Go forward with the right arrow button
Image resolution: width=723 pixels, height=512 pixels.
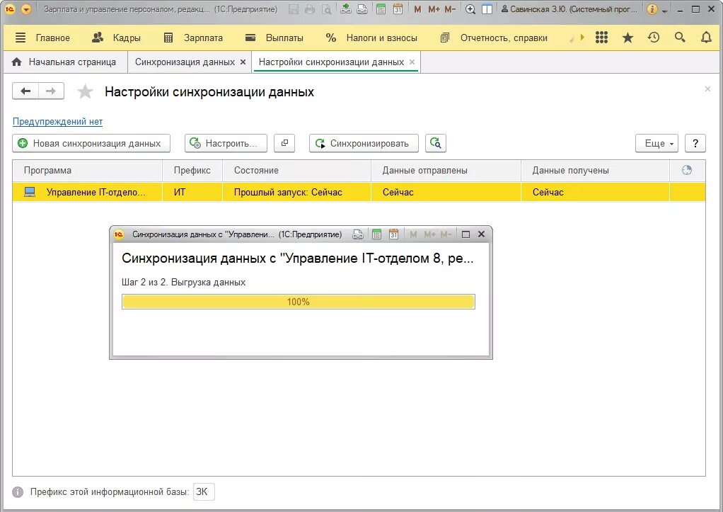(51, 91)
